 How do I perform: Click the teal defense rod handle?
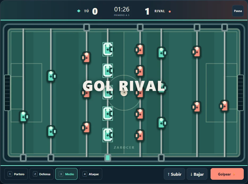tap(51, 158)
